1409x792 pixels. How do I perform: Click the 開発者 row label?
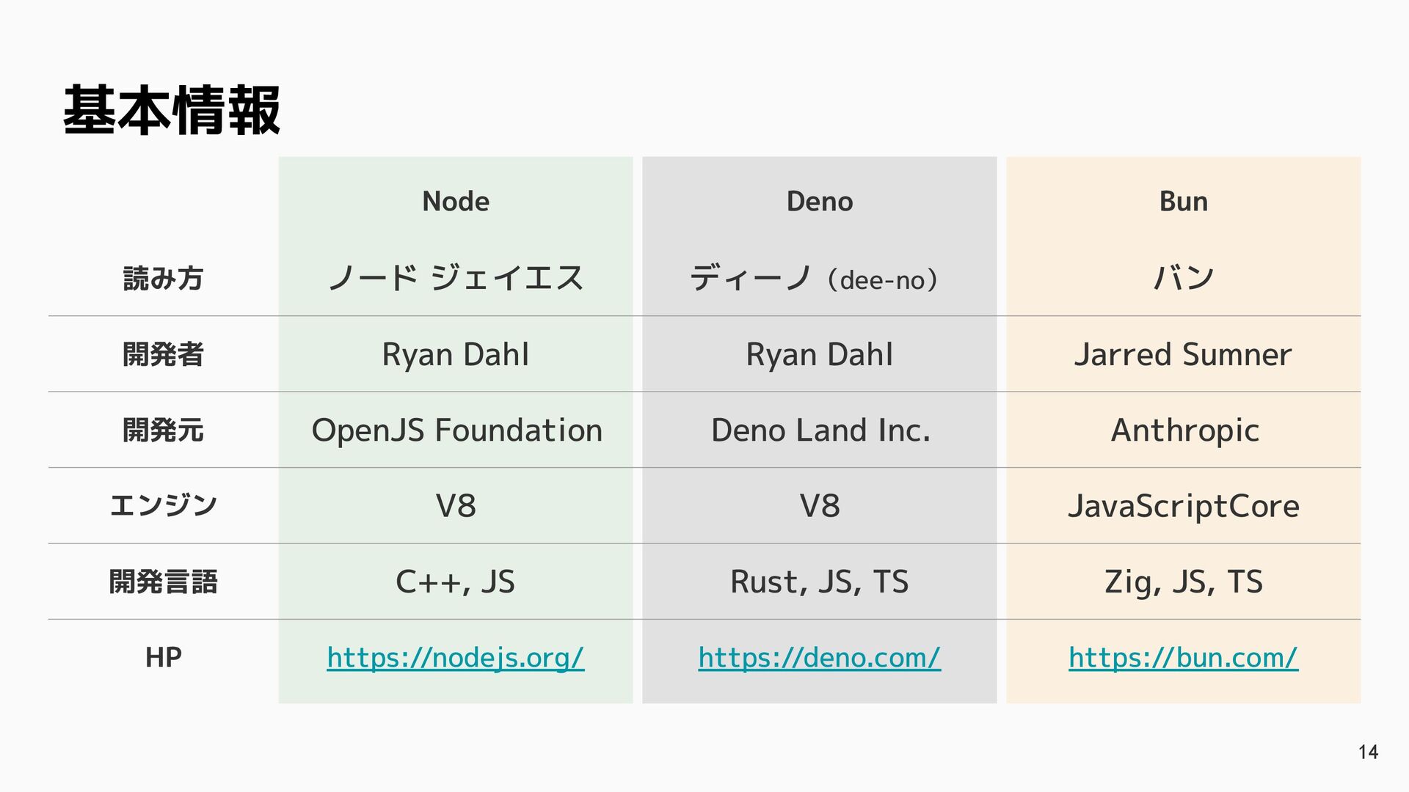pyautogui.click(x=163, y=354)
